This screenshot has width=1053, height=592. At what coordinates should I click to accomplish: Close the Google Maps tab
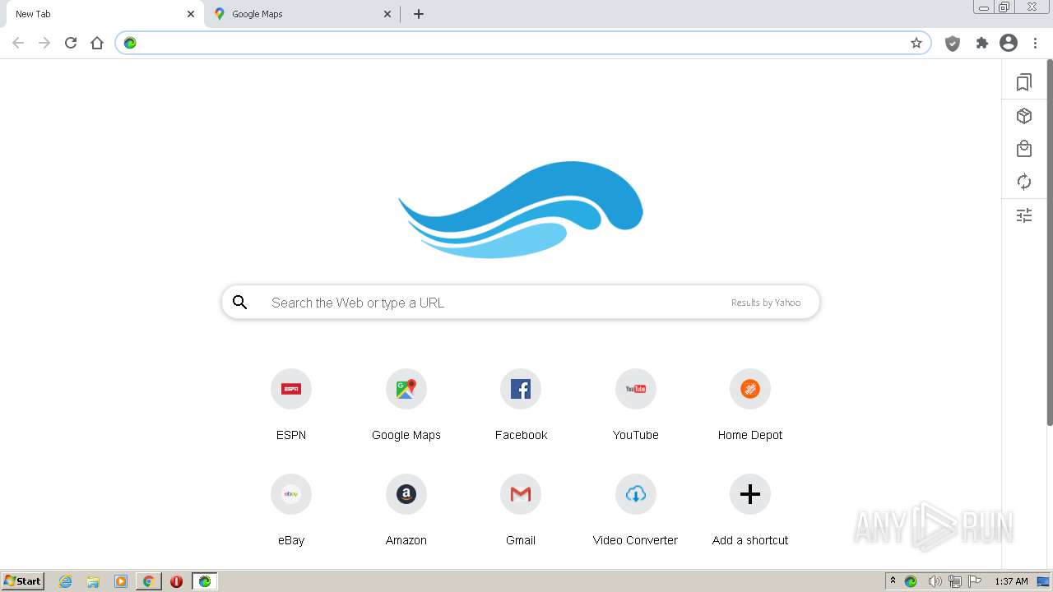click(x=387, y=14)
